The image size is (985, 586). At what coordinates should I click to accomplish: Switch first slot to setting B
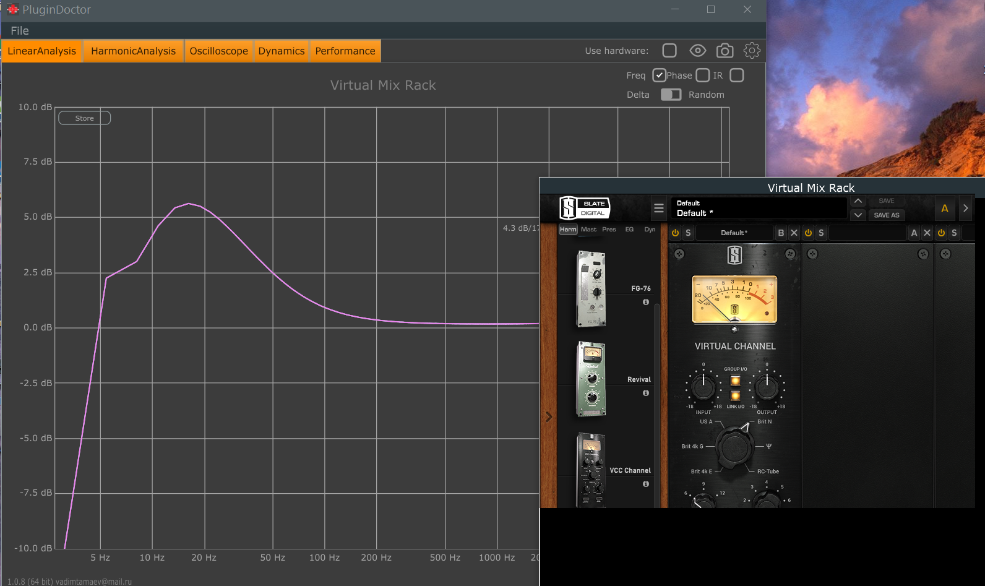[x=781, y=233]
